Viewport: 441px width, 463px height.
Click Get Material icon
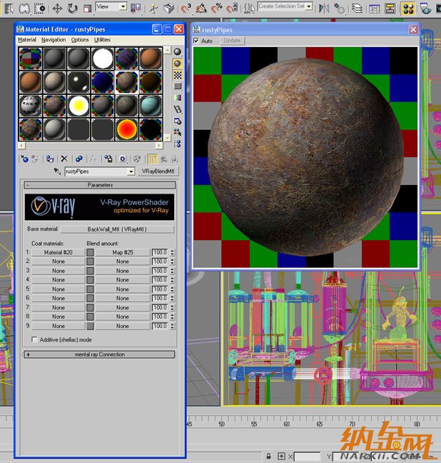click(x=24, y=159)
